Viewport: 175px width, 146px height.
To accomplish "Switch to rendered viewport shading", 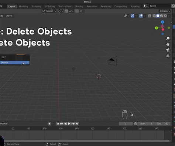I will (165, 16).
